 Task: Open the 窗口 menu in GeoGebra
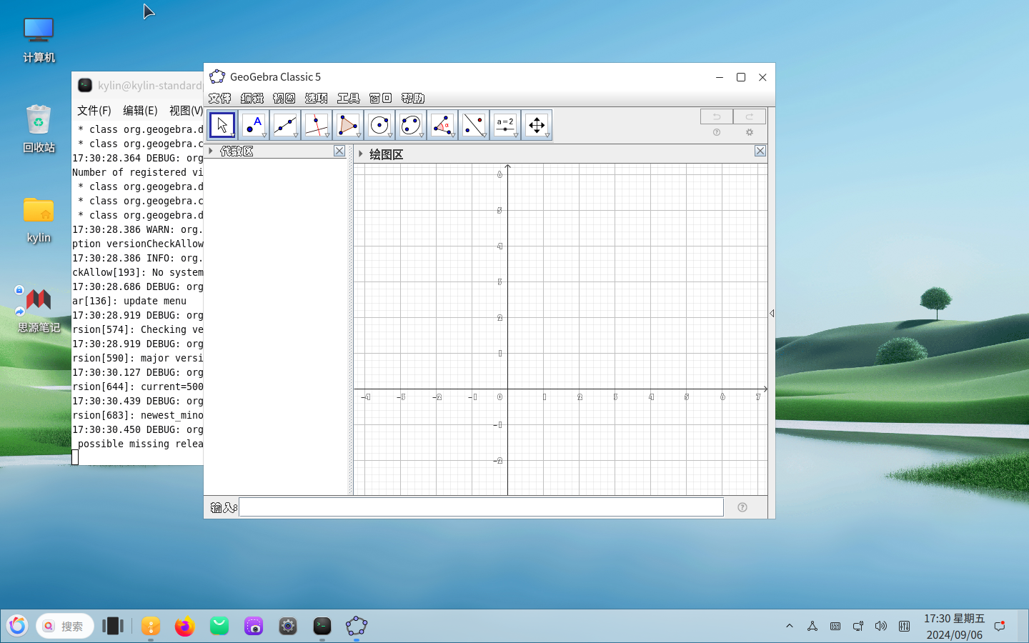[x=380, y=98]
